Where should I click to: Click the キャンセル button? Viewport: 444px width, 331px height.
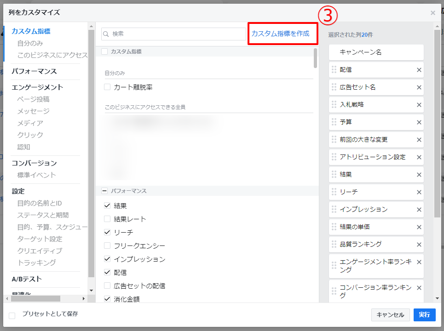(390, 315)
